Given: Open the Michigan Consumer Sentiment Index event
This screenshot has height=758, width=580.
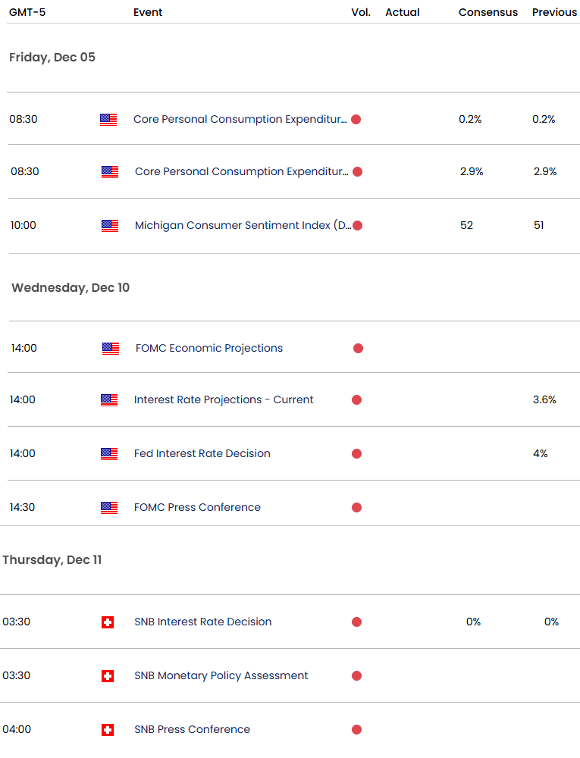Looking at the screenshot, I should click(243, 225).
